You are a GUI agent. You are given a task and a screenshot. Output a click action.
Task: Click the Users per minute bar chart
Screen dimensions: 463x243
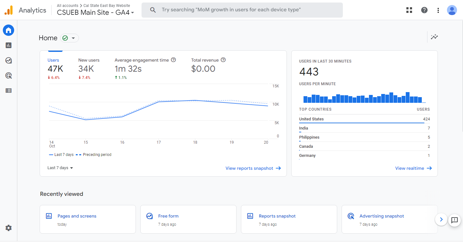click(365, 97)
